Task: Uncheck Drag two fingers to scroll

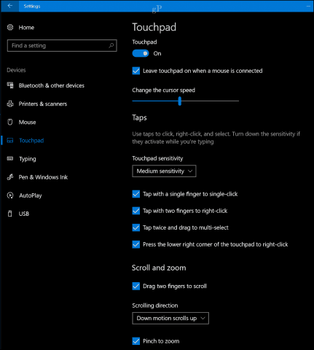Action: 136,286
